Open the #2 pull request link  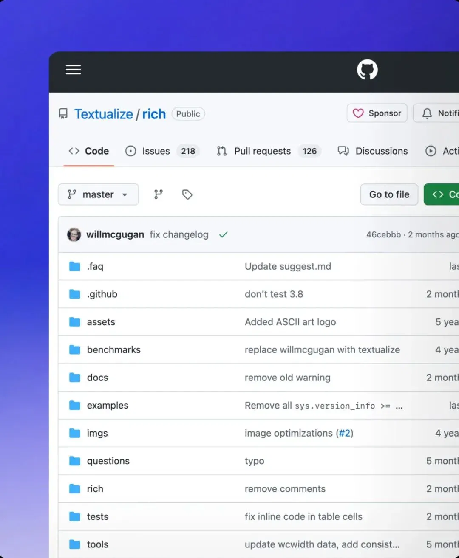pos(344,433)
